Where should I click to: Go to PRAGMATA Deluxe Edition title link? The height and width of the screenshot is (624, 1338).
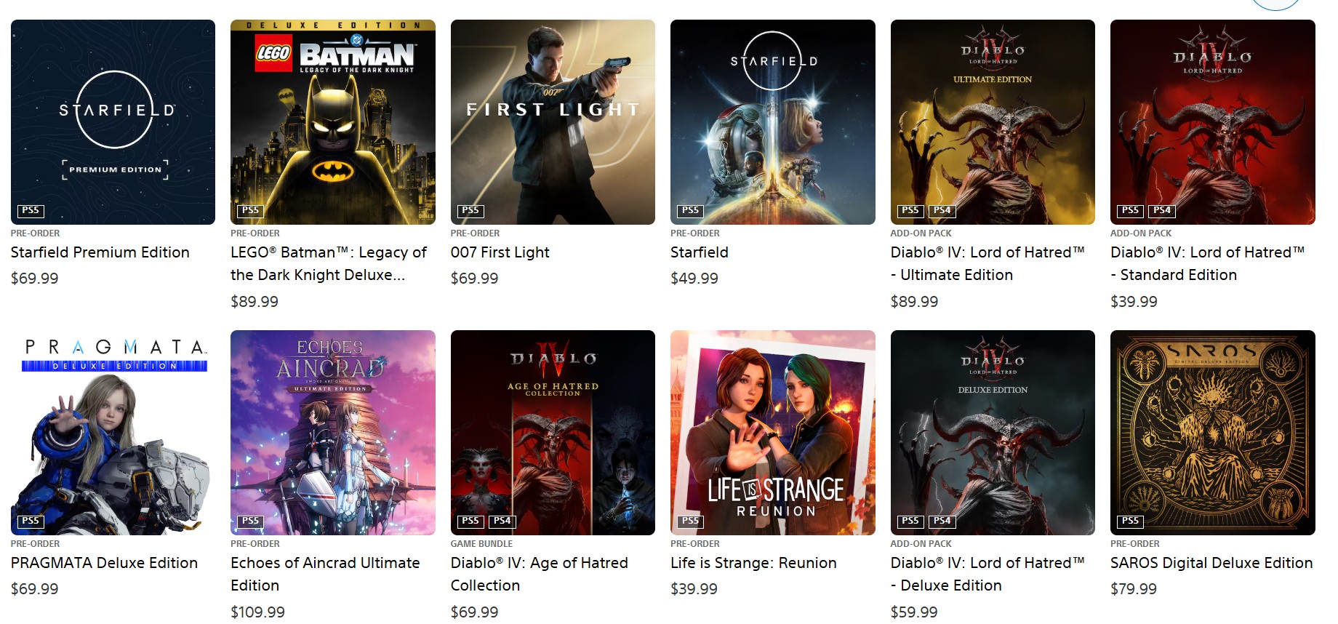pos(104,563)
